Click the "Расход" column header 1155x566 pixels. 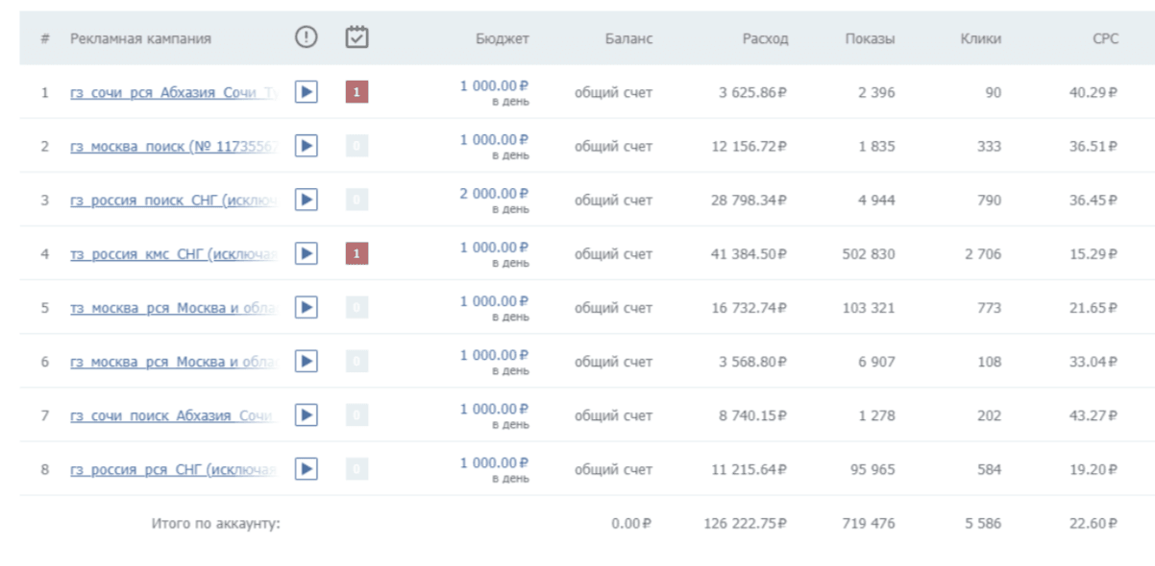click(765, 39)
